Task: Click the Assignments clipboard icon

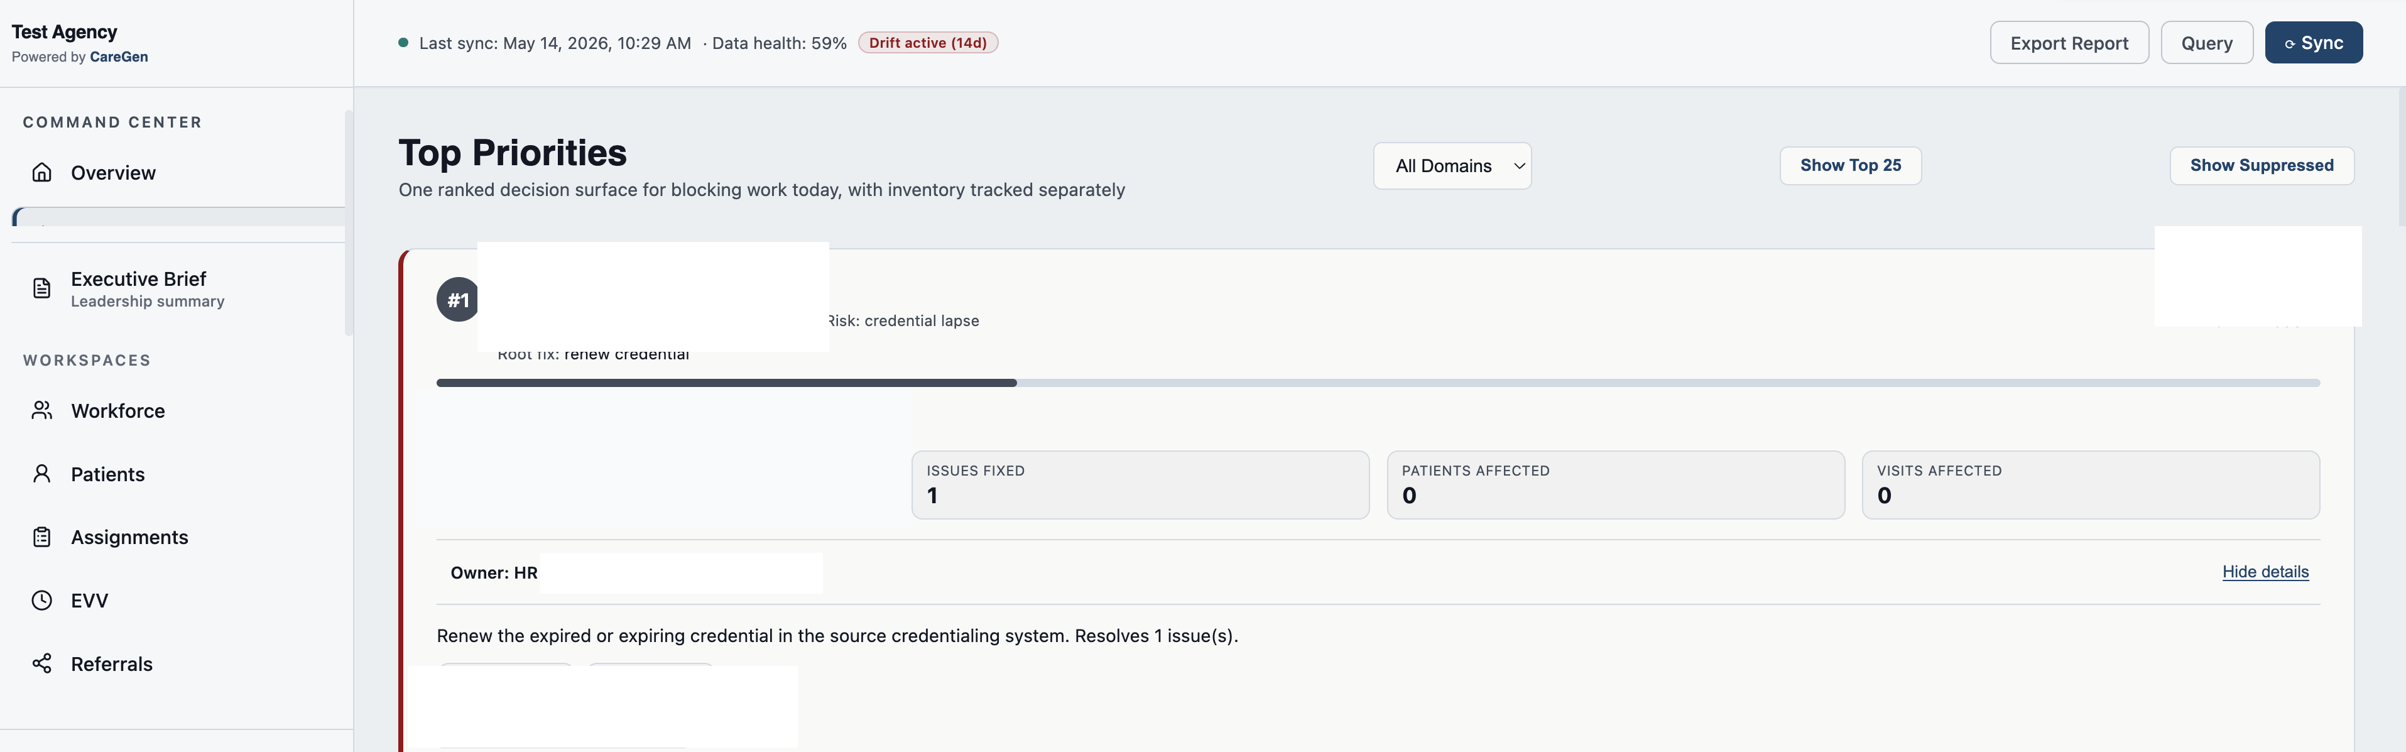Action: click(x=41, y=537)
